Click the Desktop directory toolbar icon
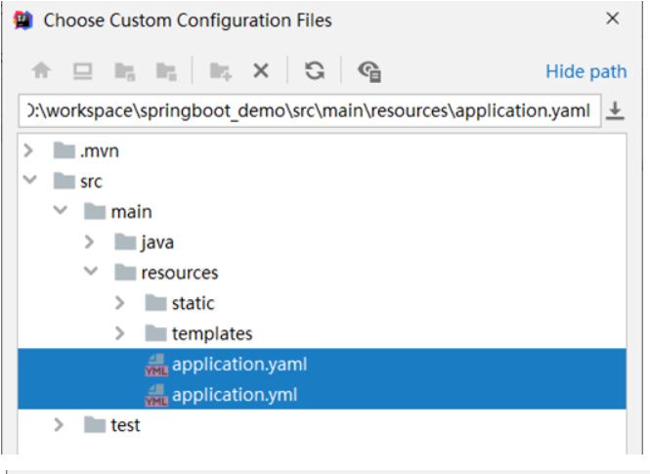This screenshot has width=650, height=474. pos(82,71)
